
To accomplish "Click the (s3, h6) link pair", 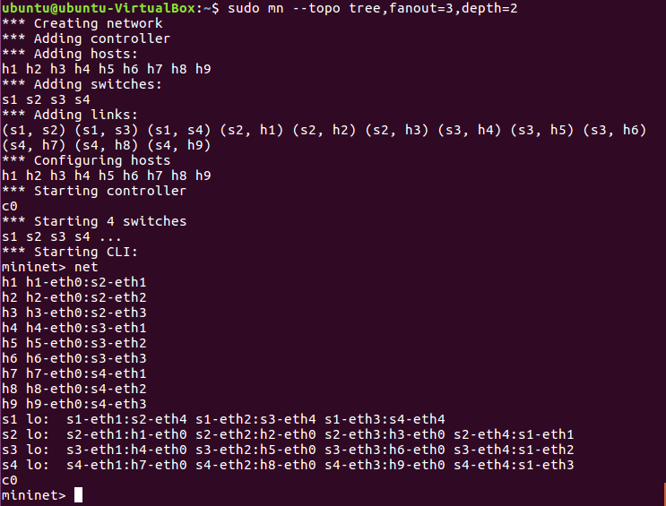I will pos(615,130).
